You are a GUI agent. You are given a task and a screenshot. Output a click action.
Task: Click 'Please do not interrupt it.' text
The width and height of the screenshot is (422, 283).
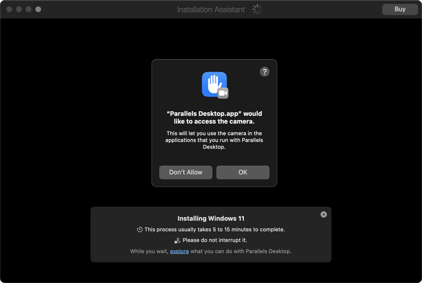(x=215, y=240)
